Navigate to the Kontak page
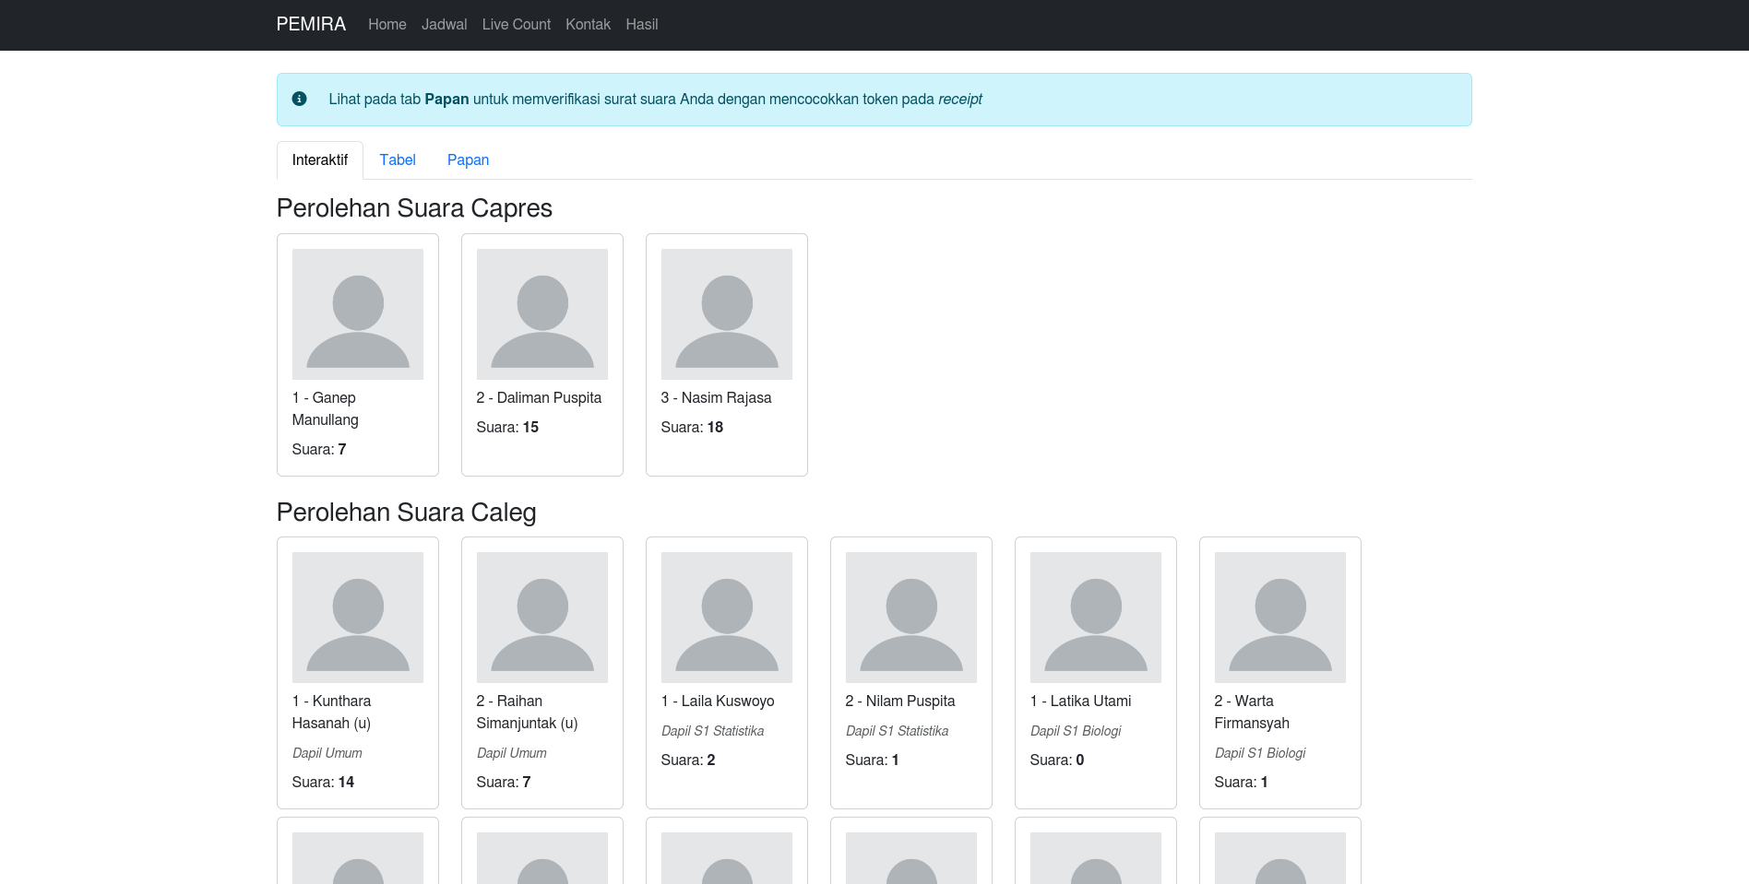The width and height of the screenshot is (1749, 884). click(x=588, y=25)
